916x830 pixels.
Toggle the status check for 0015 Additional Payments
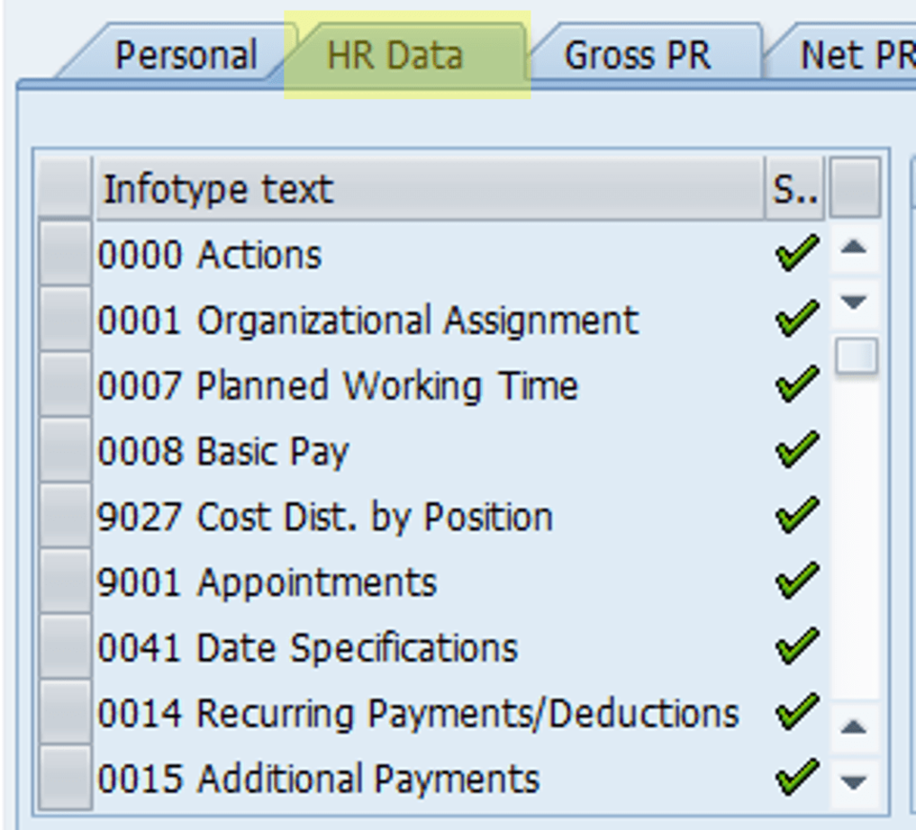click(795, 776)
